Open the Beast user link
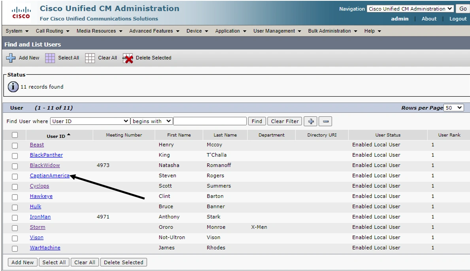This screenshot has height=271, width=470. [x=37, y=144]
